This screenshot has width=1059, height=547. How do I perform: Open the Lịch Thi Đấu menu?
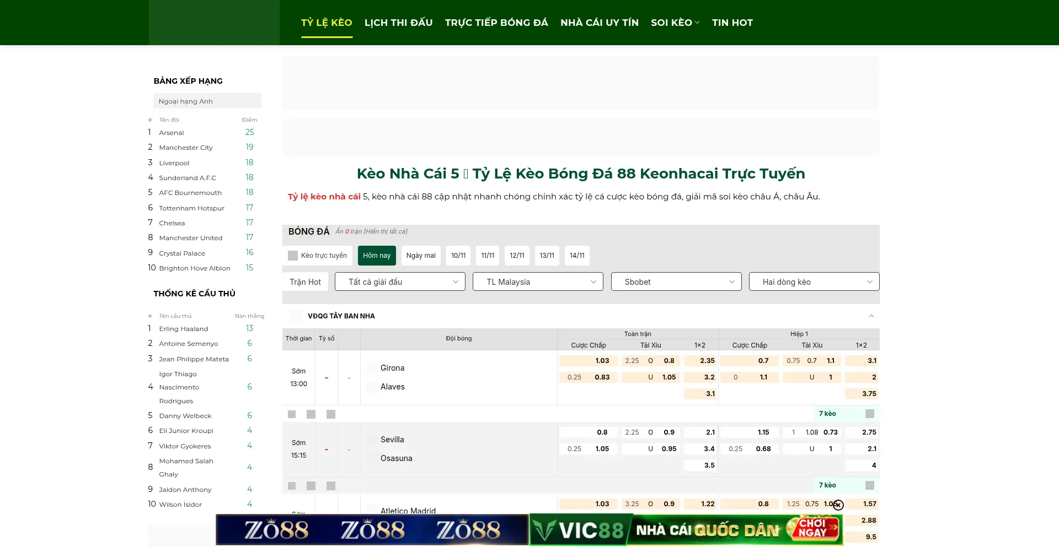click(x=398, y=23)
